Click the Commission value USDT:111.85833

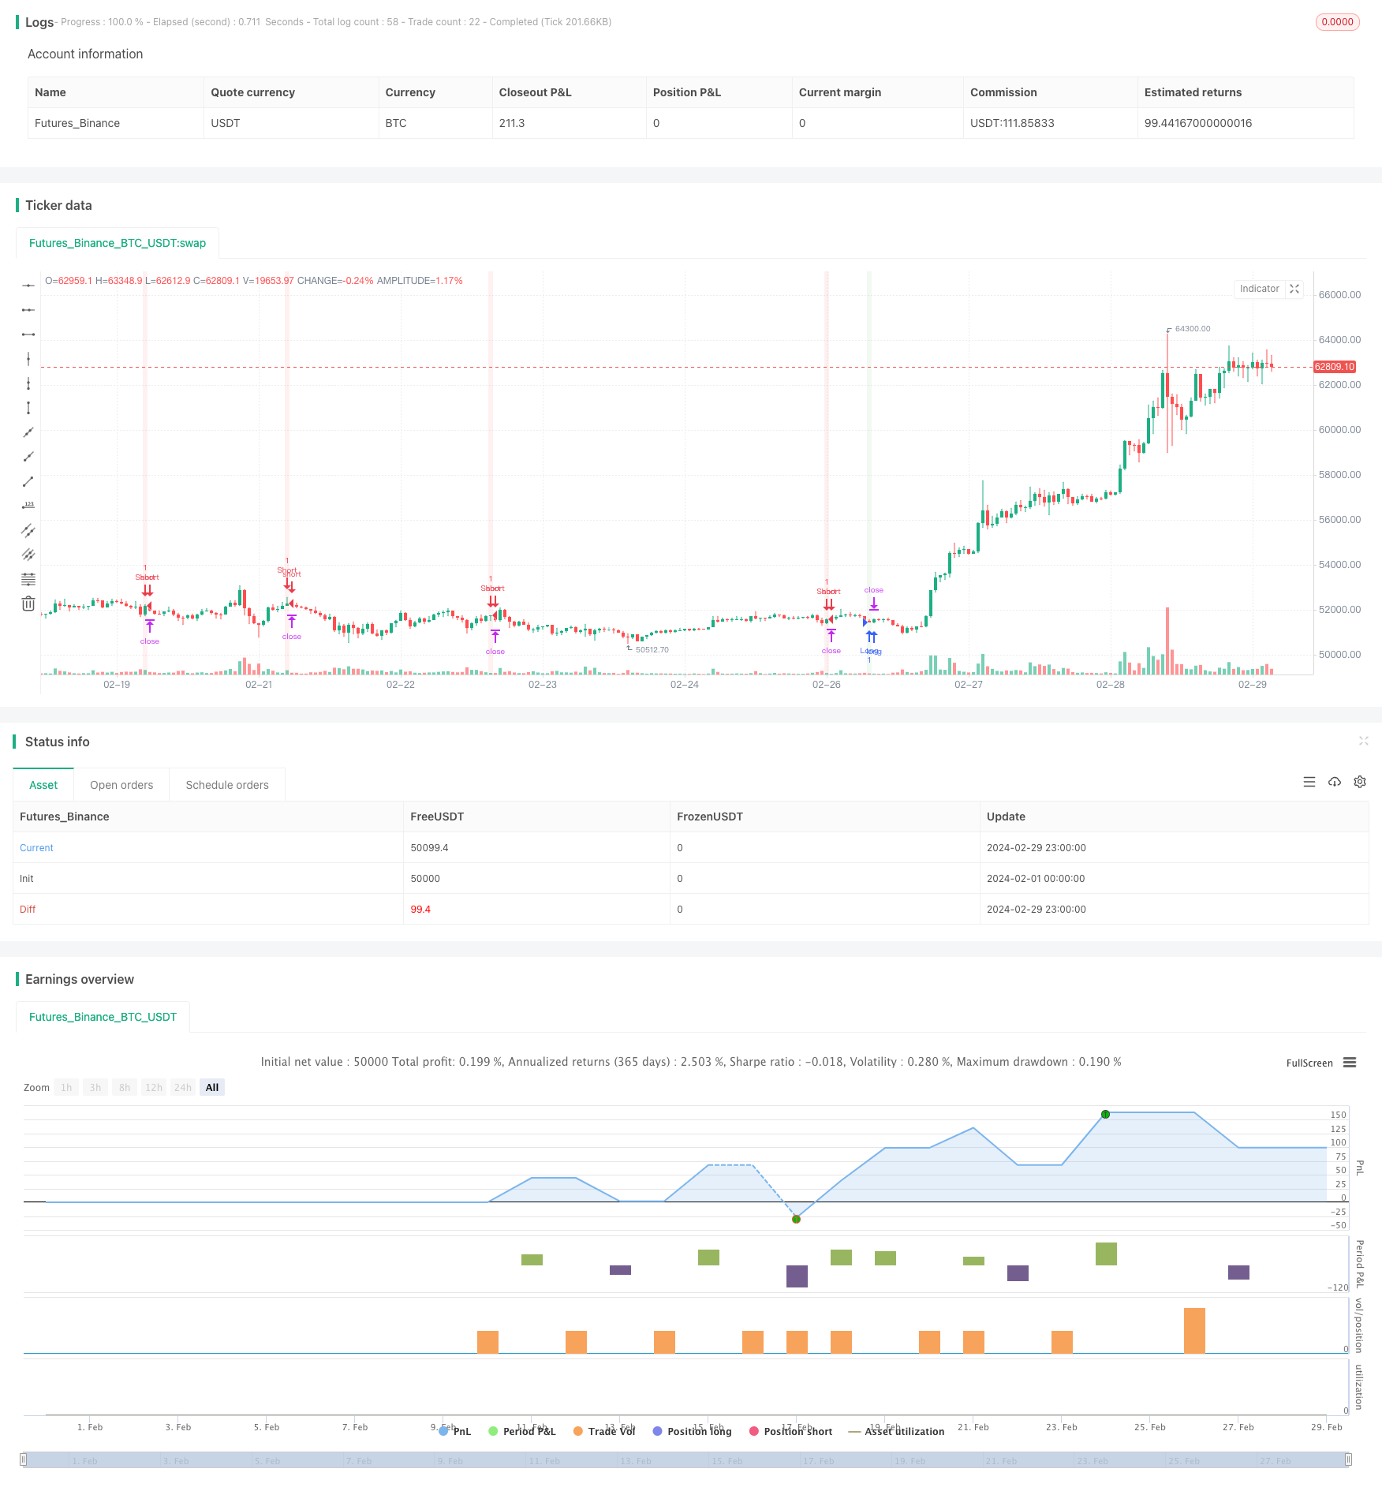point(1012,123)
